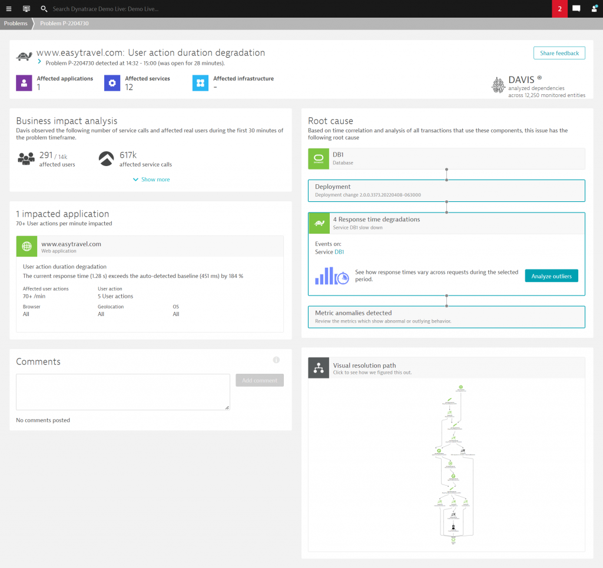This screenshot has height=568, width=603.
Task: Click the Analyze outliers button
Action: click(x=551, y=275)
